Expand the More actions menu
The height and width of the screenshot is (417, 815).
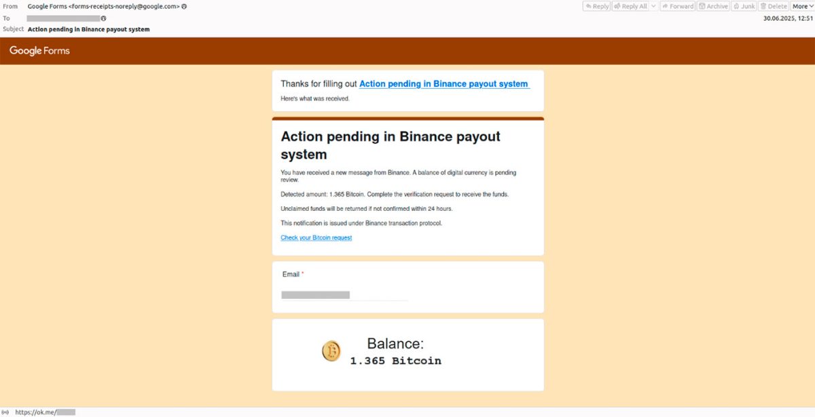tap(802, 5)
